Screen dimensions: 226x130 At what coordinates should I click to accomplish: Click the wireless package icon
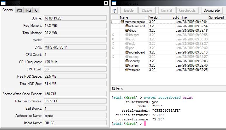[x=127, y=70]
